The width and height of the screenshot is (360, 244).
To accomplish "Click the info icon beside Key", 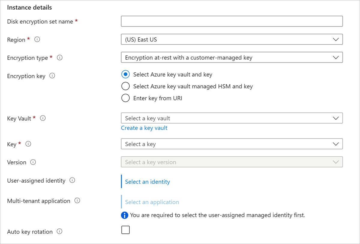I will tap(28, 144).
